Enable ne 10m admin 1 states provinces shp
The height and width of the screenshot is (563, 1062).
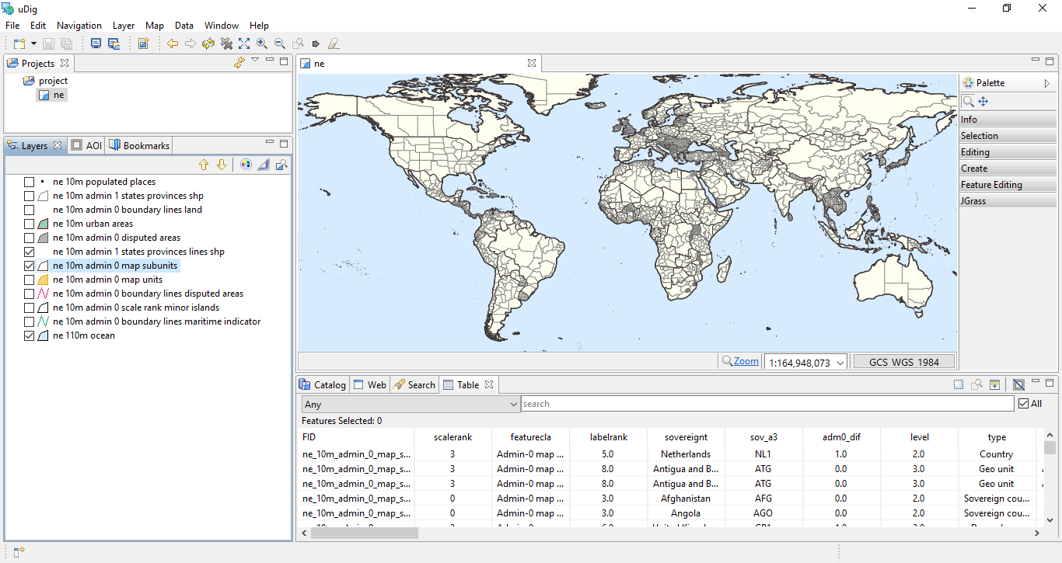30,196
